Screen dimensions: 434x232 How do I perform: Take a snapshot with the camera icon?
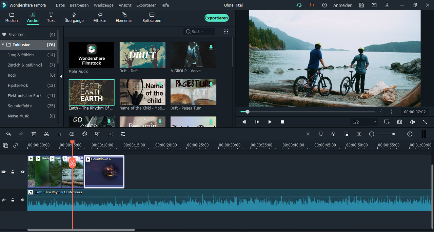tap(400, 122)
